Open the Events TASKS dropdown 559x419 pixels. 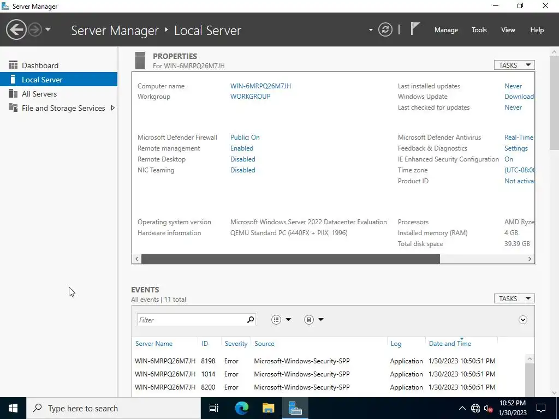pos(514,298)
